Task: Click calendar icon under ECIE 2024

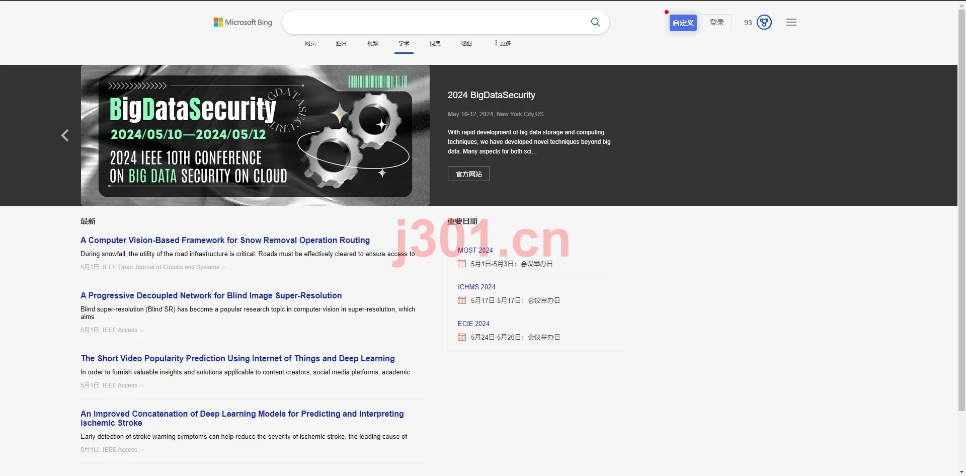Action: coord(462,337)
